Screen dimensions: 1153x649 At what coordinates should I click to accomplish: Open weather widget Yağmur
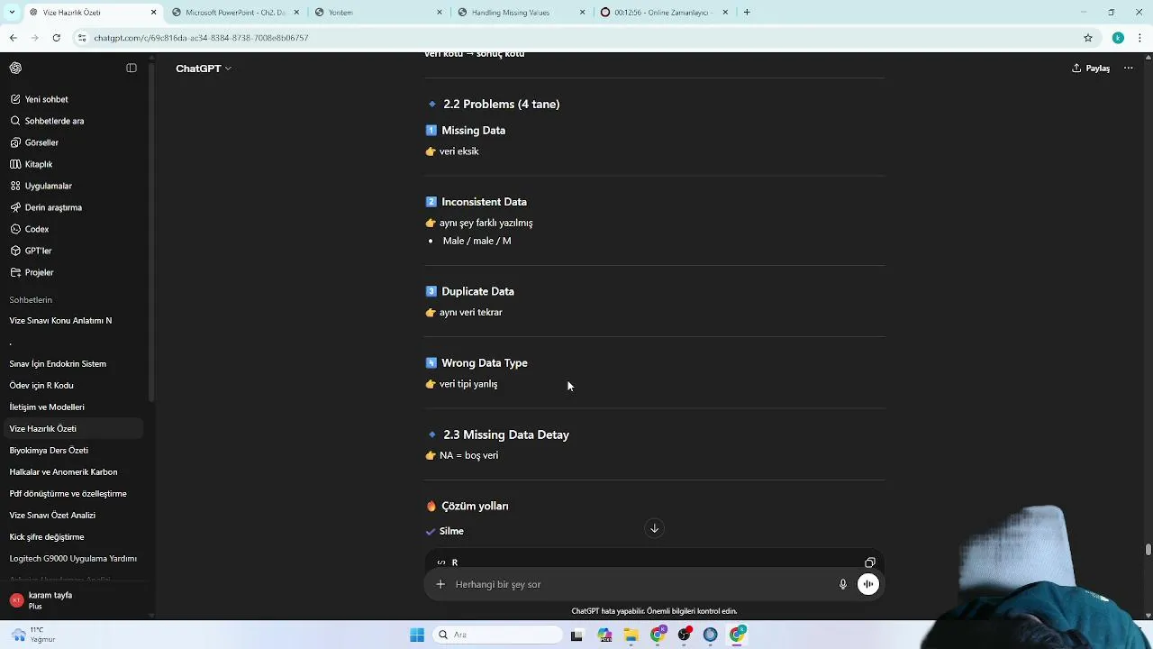coord(34,635)
